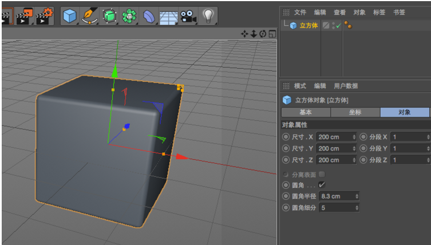This screenshot has height=245, width=431.
Task: Open the 文件 menu in object manager
Action: (x=300, y=12)
